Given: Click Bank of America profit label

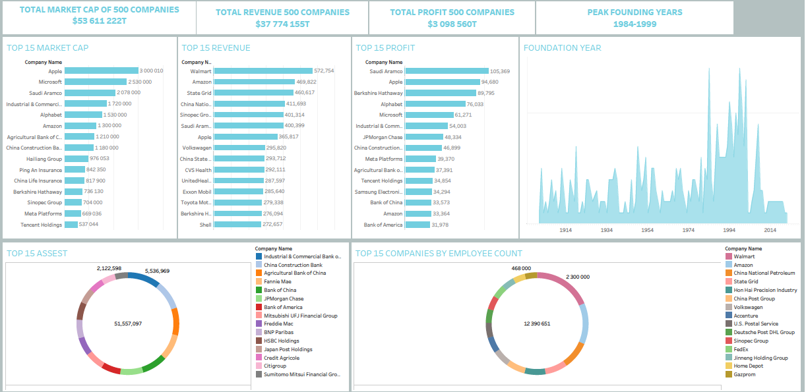Looking at the screenshot, I should pyautogui.click(x=383, y=225).
